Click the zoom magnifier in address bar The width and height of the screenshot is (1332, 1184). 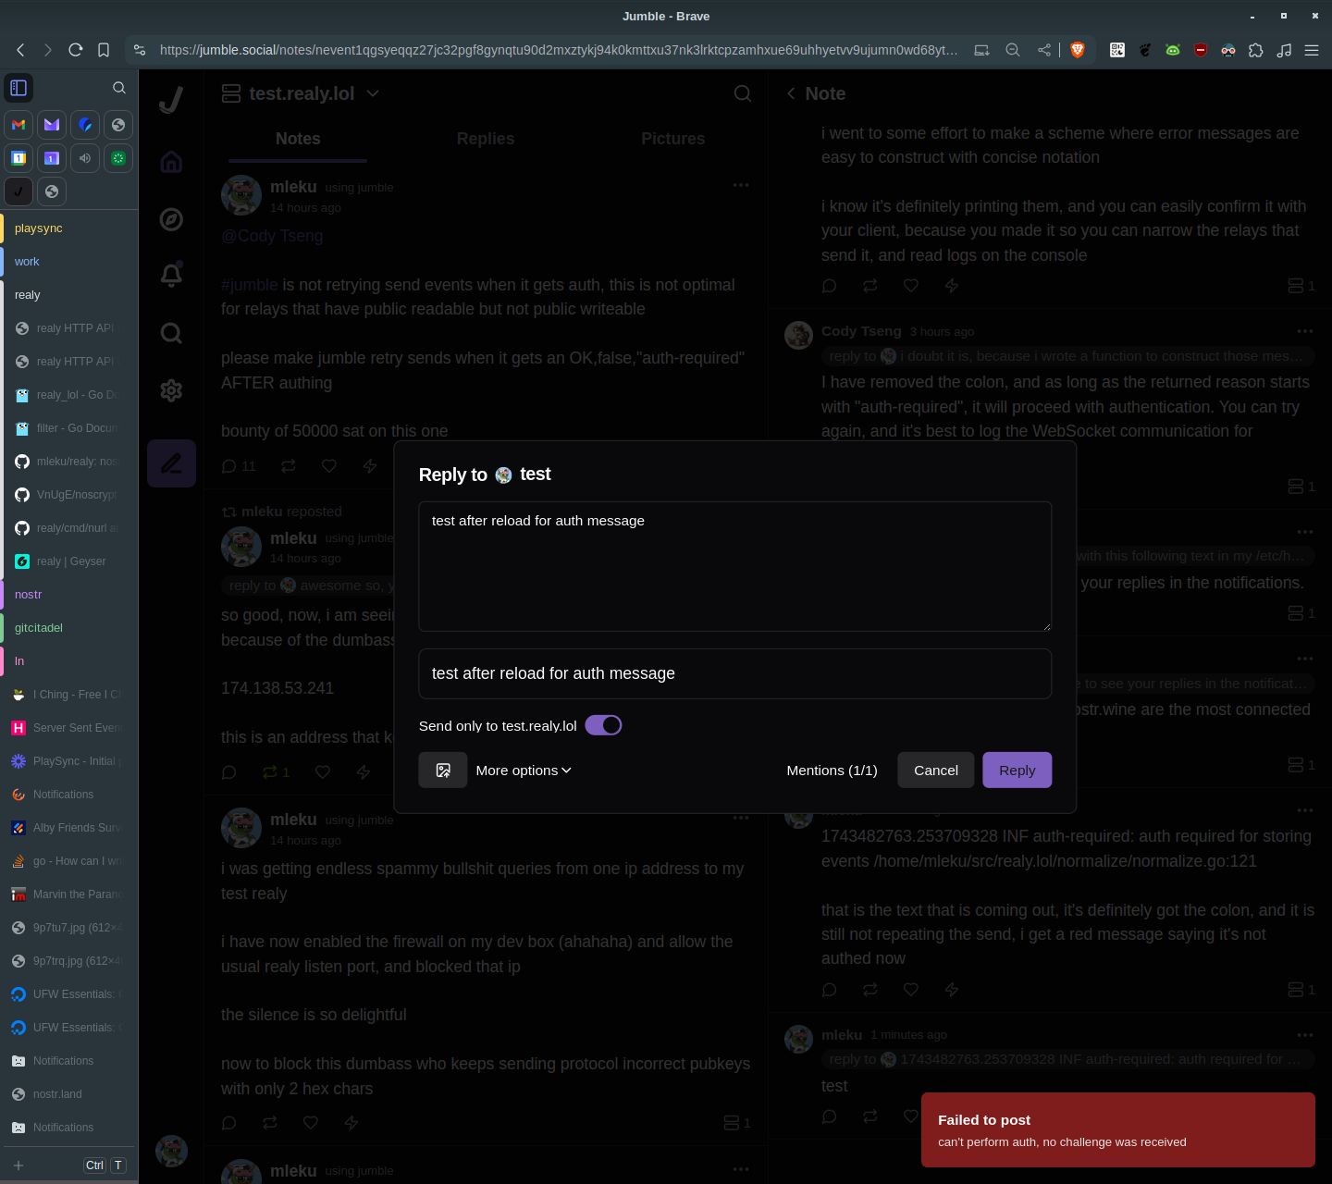coord(1013,50)
